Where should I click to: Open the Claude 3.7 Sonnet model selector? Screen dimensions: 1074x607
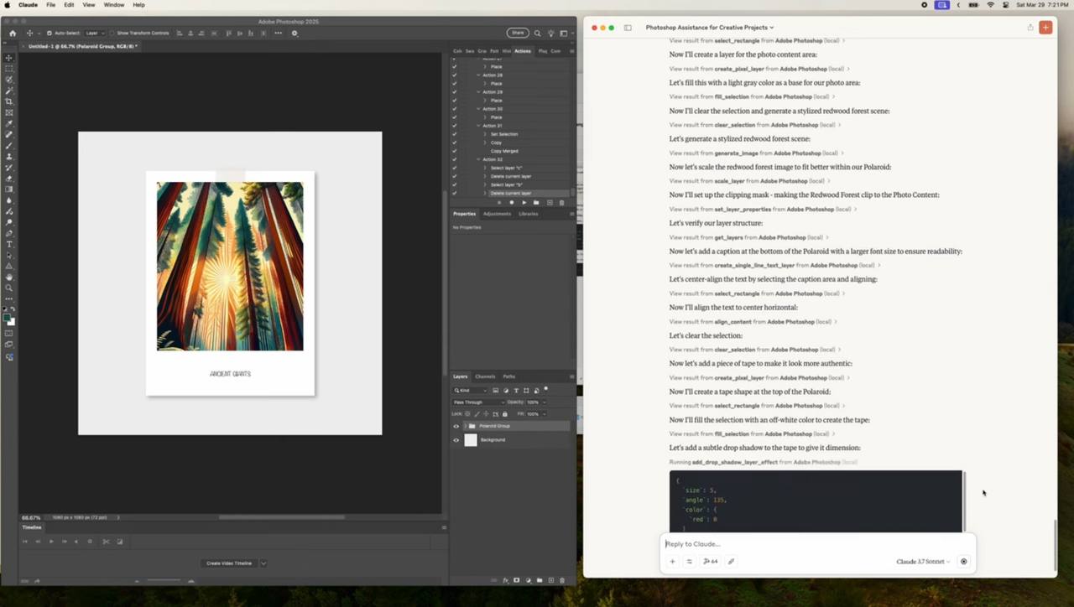click(x=923, y=562)
